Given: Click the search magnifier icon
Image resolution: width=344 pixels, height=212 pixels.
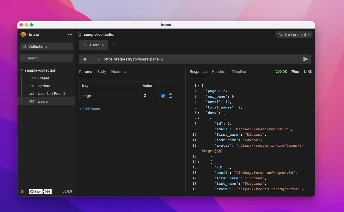Looking at the screenshot, I should tap(24, 58).
